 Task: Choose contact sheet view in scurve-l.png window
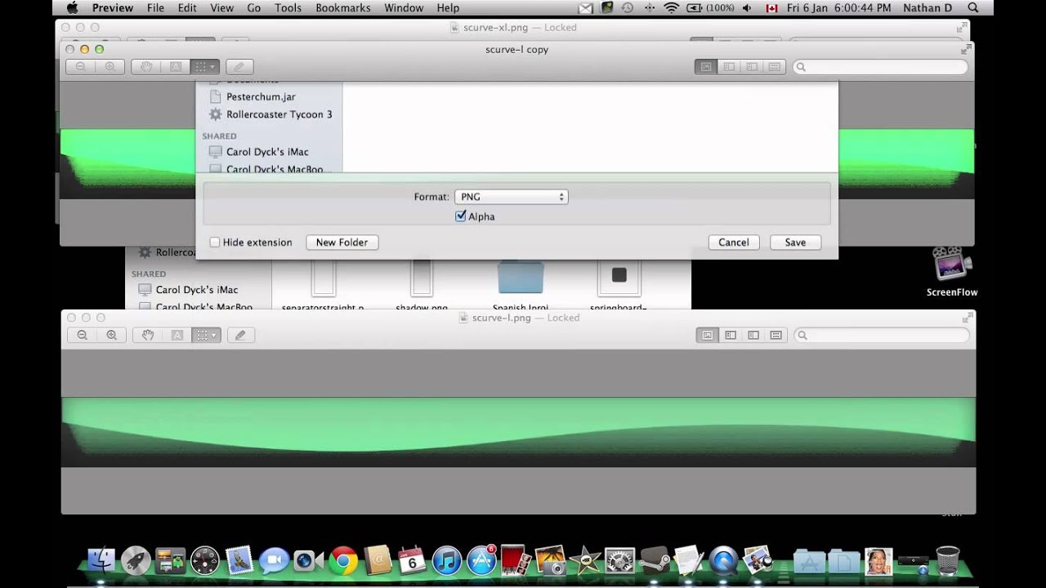[776, 335]
